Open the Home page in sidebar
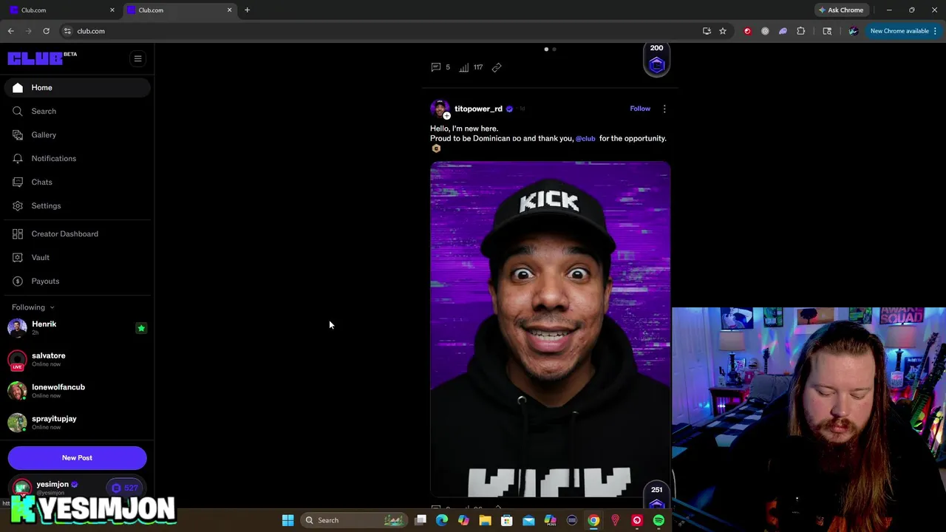The width and height of the screenshot is (946, 532). (x=77, y=87)
